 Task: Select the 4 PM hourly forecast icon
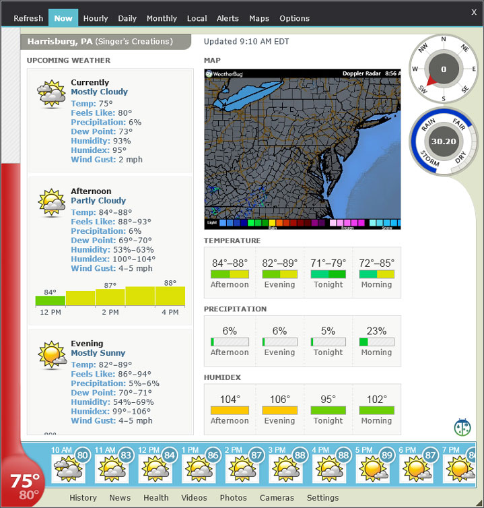(329, 468)
